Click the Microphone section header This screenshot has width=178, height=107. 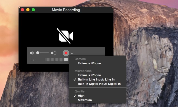pos(83,71)
